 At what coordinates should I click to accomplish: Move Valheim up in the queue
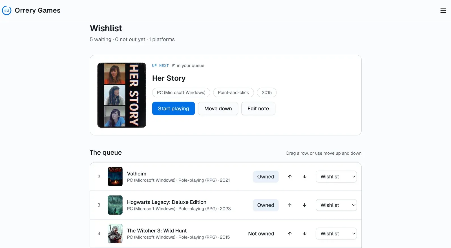coord(290,177)
